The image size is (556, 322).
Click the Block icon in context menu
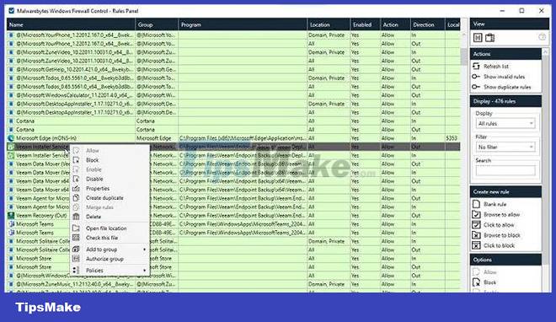pos(76,160)
